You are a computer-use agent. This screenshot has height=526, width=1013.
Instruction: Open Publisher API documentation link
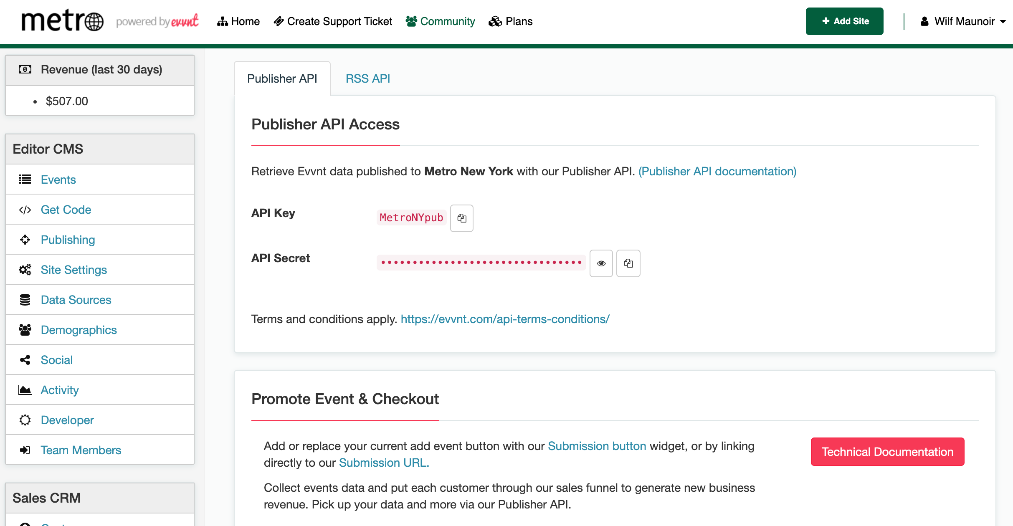pyautogui.click(x=717, y=171)
